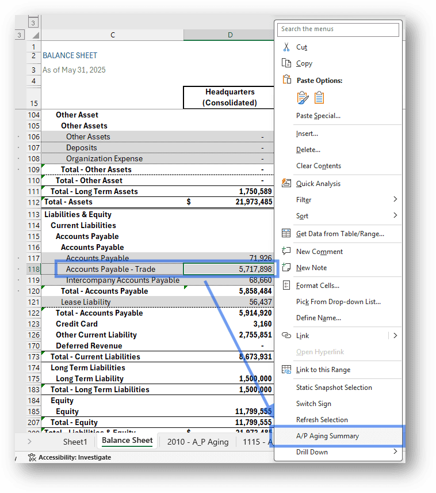The image size is (436, 493).
Task: Click outline level 3 button beside the column headers
Action: click(19, 35)
